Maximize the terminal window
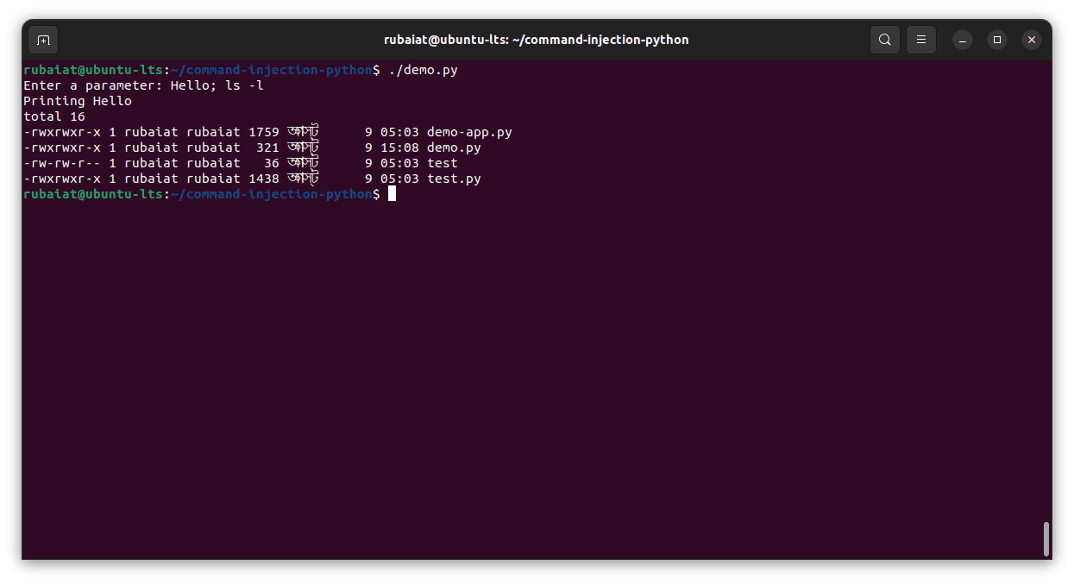This screenshot has width=1074, height=584. [997, 40]
